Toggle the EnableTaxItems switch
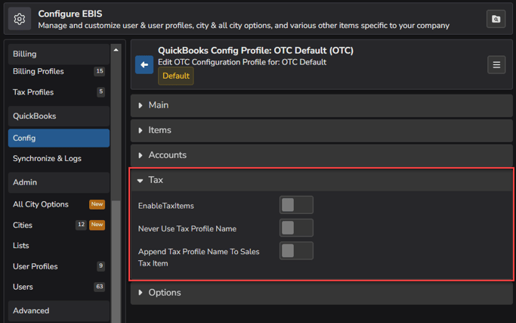The height and width of the screenshot is (323, 516). (x=295, y=205)
